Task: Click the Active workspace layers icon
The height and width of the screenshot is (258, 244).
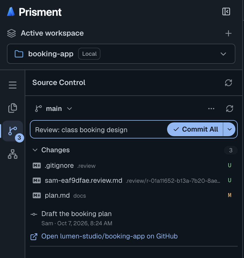Action: coord(11,33)
